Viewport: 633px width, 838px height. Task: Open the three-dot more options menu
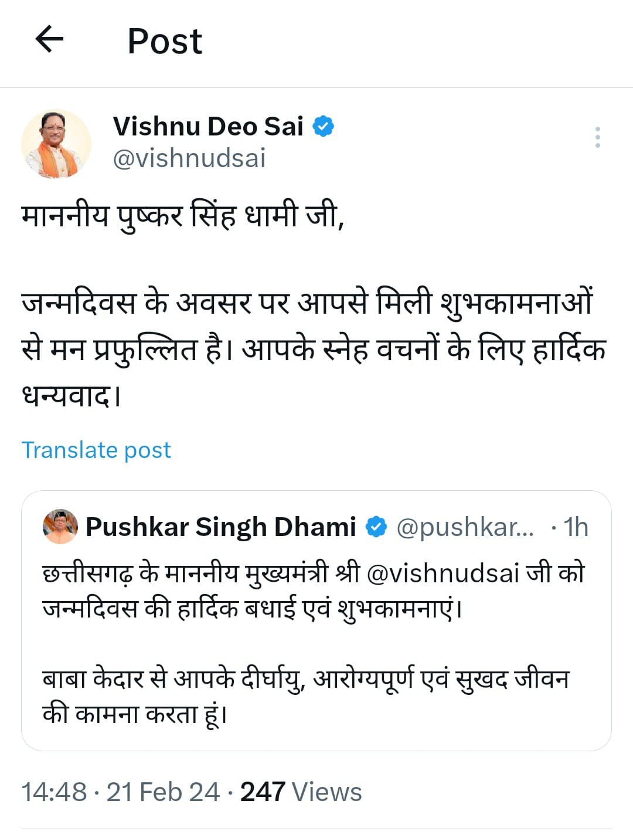(597, 137)
